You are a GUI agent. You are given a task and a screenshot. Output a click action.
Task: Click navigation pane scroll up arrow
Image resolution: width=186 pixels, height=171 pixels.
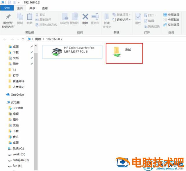pos(36,46)
